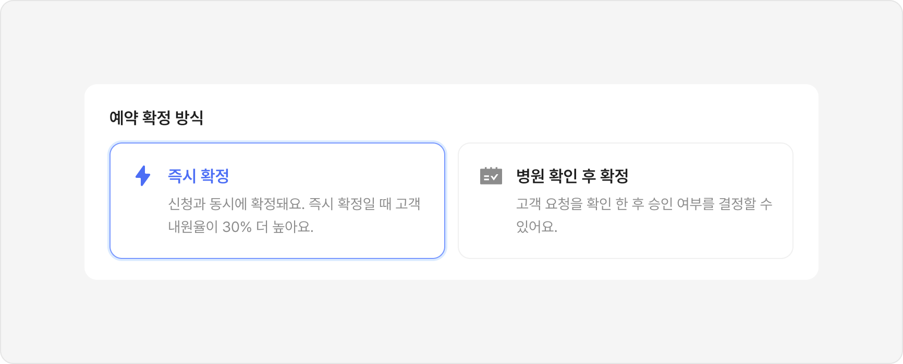This screenshot has width=903, height=364.
Task: Choose hospital review via the calendar icon
Action: point(491,176)
